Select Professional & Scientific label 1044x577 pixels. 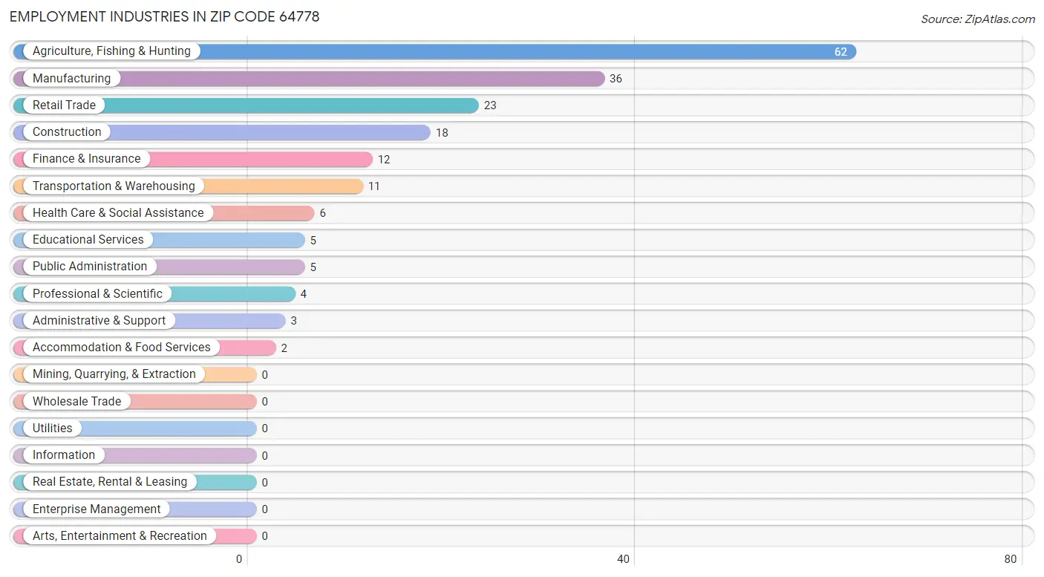[97, 293]
